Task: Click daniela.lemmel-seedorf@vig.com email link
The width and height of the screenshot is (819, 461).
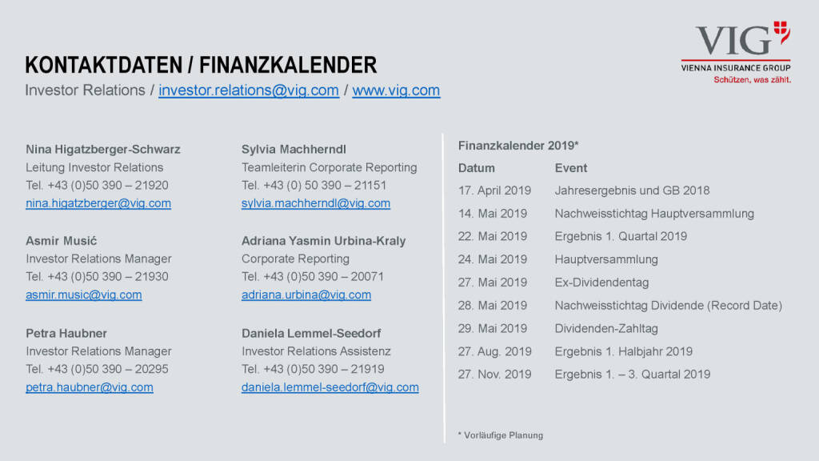Action: tap(330, 387)
